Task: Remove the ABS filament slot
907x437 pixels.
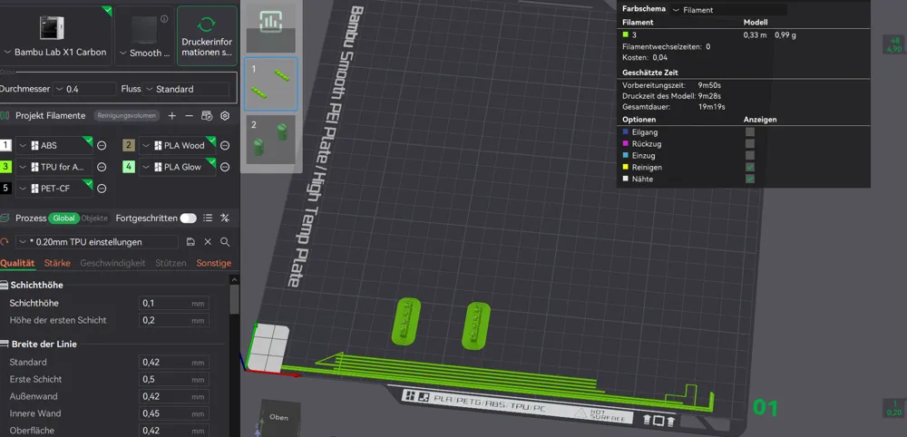Action: 102,146
